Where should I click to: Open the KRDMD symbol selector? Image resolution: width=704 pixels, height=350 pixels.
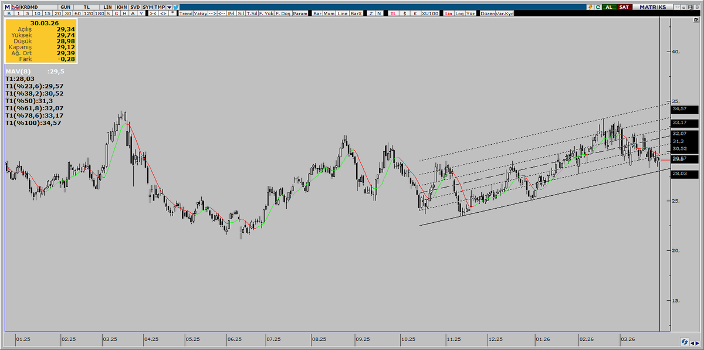[x=39, y=7]
